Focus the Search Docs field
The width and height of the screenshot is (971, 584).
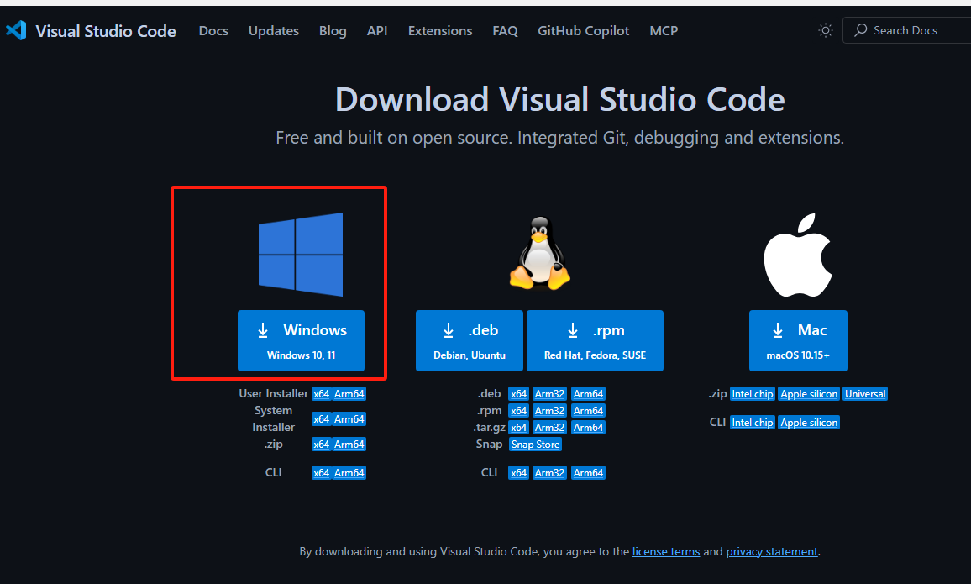click(x=907, y=30)
